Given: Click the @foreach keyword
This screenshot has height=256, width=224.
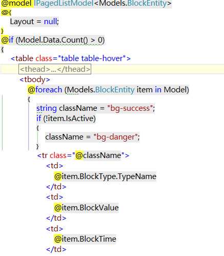Looking at the screenshot, I should coord(45,90).
